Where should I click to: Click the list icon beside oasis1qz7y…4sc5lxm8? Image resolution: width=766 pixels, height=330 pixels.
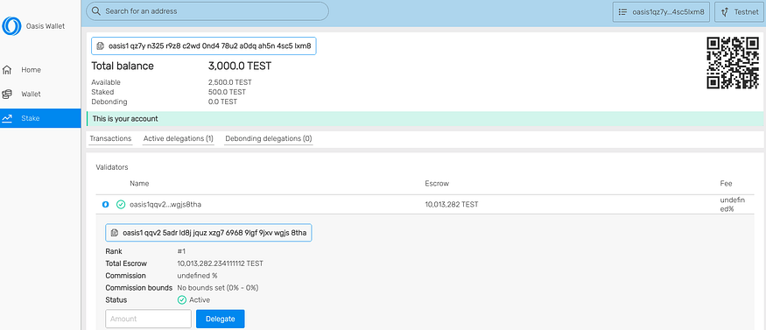(x=622, y=11)
